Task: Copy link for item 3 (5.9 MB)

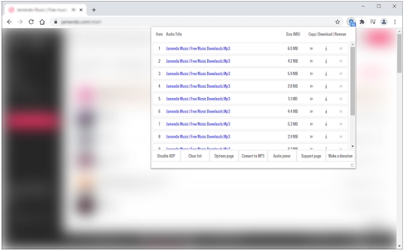Action: point(312,74)
